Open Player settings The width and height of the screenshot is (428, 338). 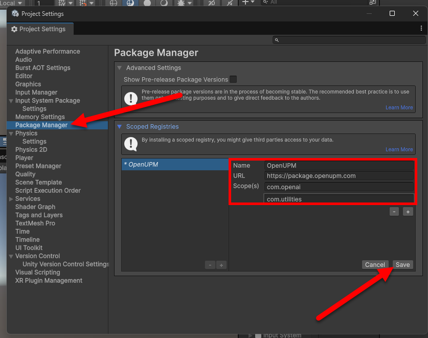pos(24,158)
